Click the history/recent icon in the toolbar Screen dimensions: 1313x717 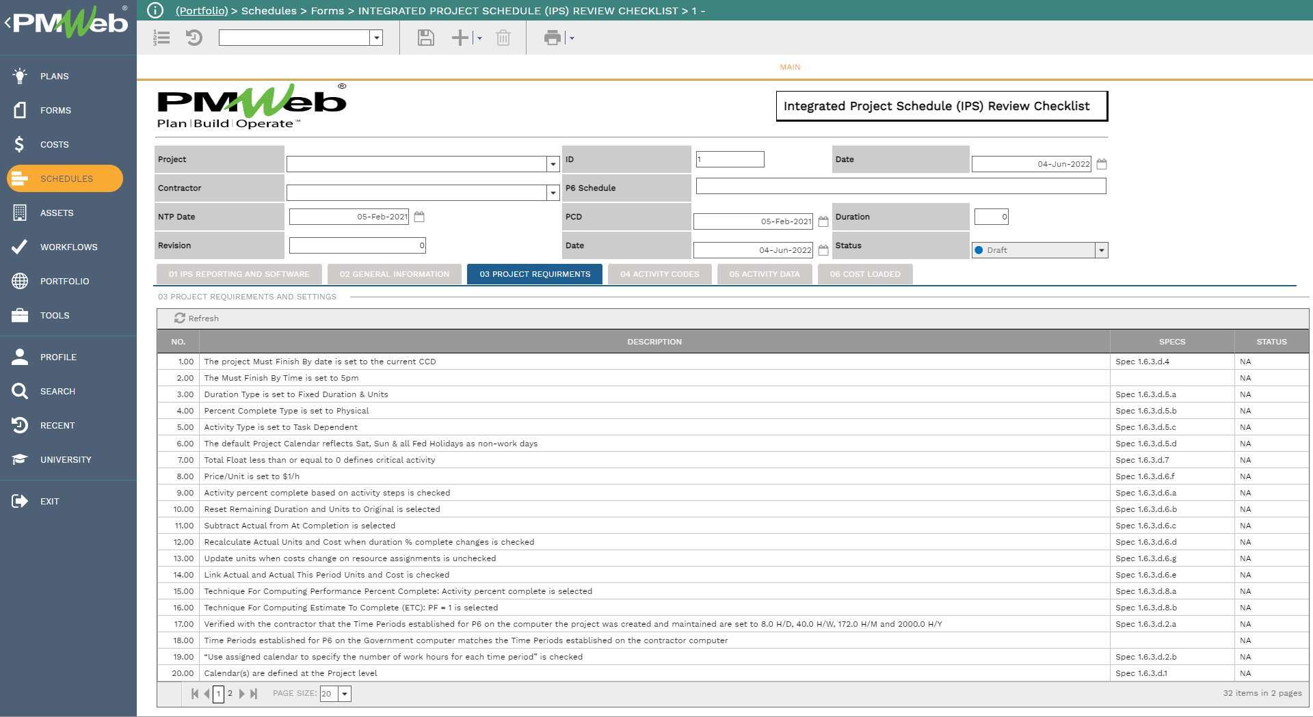tap(194, 38)
